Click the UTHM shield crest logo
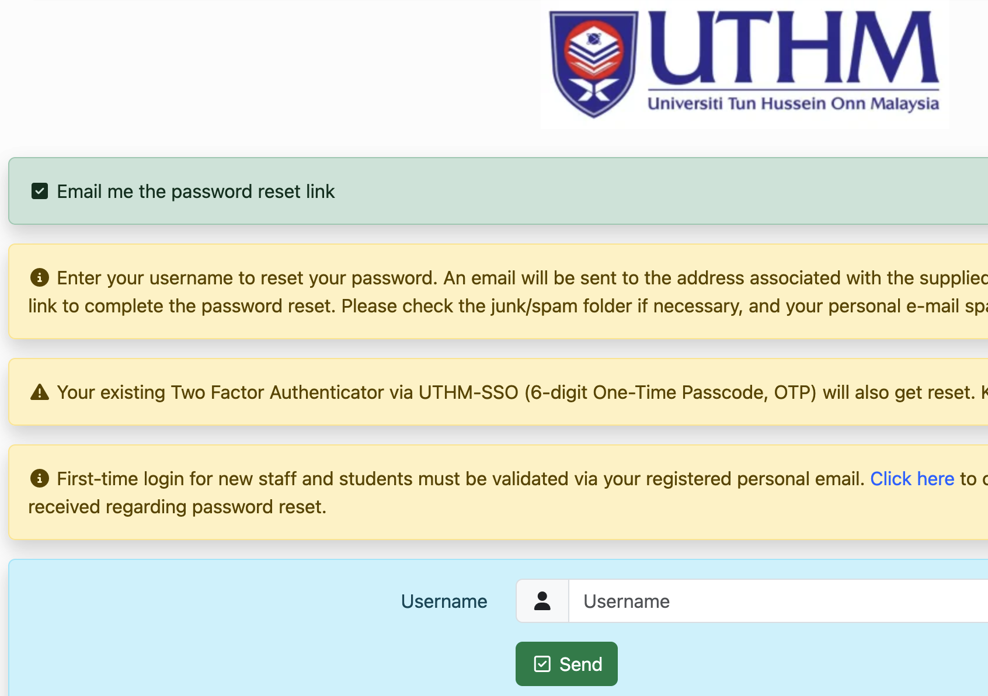Screen dimensions: 988x696 click(594, 63)
